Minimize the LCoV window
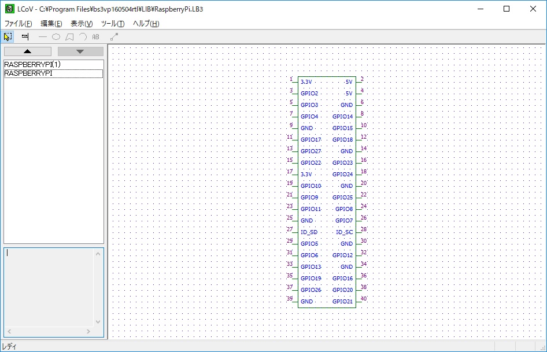547x352 pixels. (x=481, y=9)
